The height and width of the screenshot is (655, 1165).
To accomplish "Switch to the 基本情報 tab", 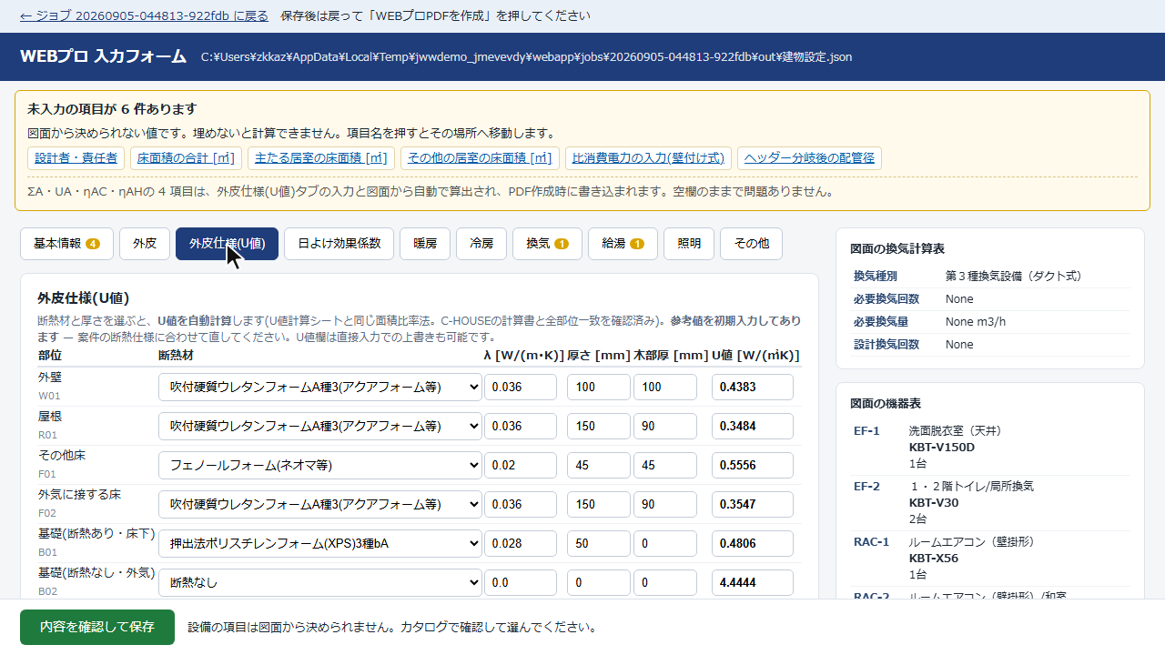I will [x=66, y=244].
